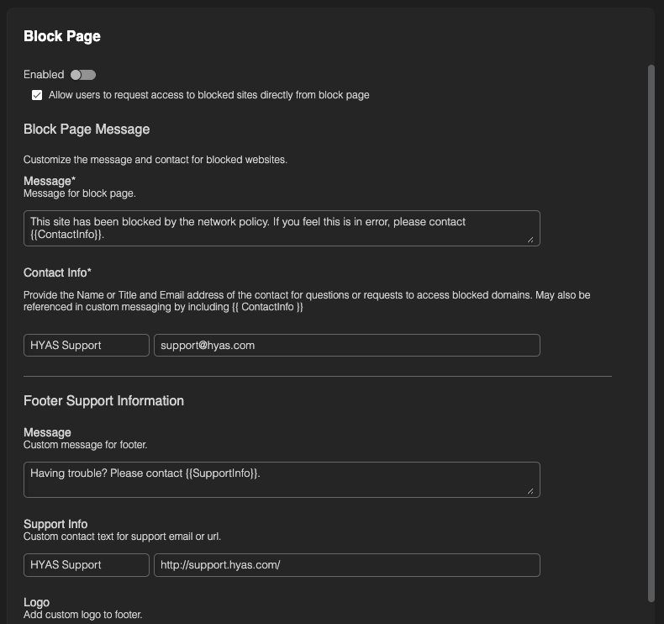Screen dimensions: 664x624
Task: Toggle the Enabled switch for Block Page
Action: (x=83, y=75)
